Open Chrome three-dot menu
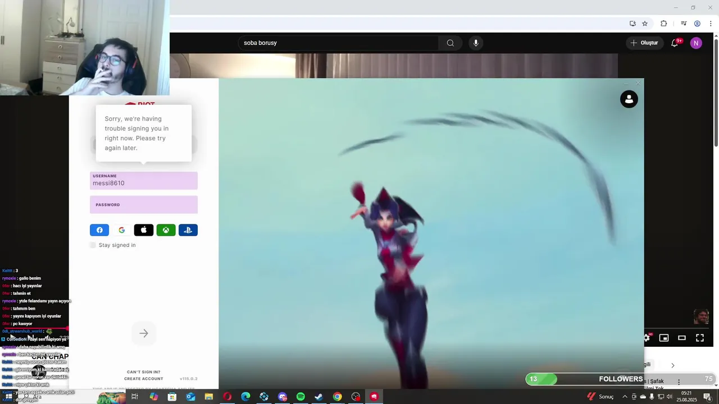 [x=711, y=24]
